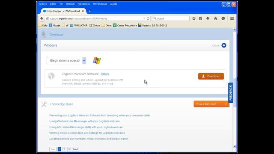Click the scrollbar up arrow

coord(235,30)
